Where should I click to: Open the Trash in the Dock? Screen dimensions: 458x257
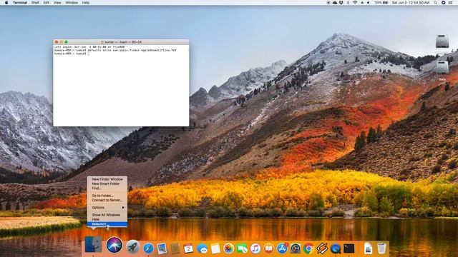[381, 248]
